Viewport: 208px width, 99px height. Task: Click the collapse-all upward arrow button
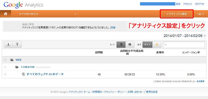tap(17, 45)
